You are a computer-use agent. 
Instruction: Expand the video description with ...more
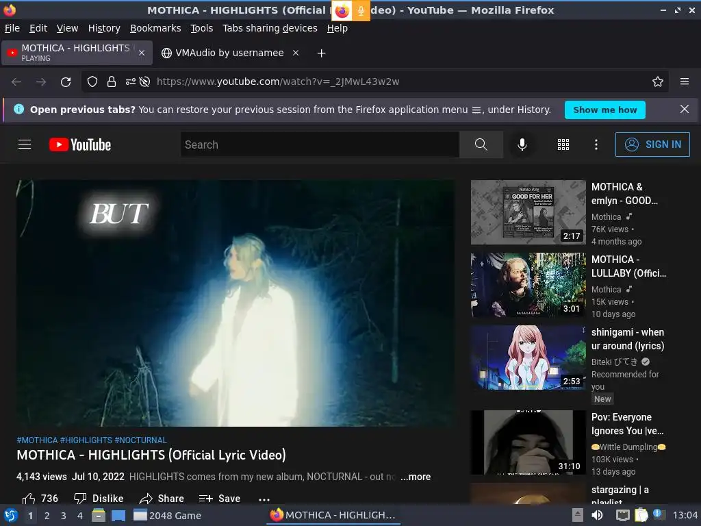click(x=416, y=477)
